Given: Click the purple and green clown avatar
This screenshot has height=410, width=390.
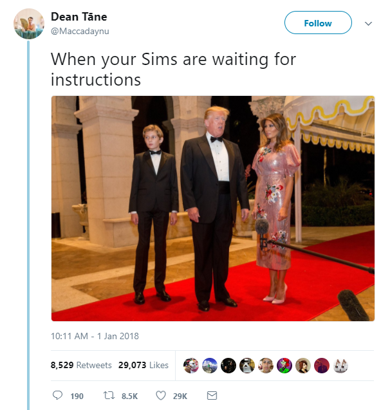Looking at the screenshot, I should (284, 366).
